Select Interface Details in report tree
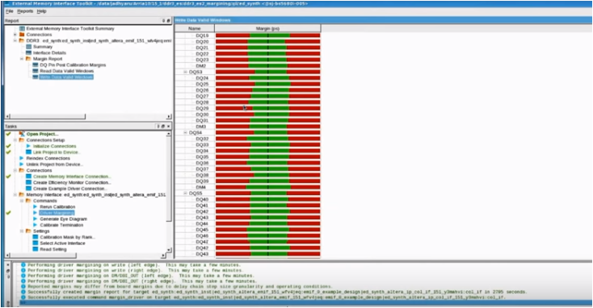Screen dimensions: 593x308 coord(49,53)
